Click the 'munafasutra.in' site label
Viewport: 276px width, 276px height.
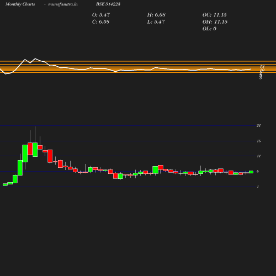pyautogui.click(x=63, y=4)
